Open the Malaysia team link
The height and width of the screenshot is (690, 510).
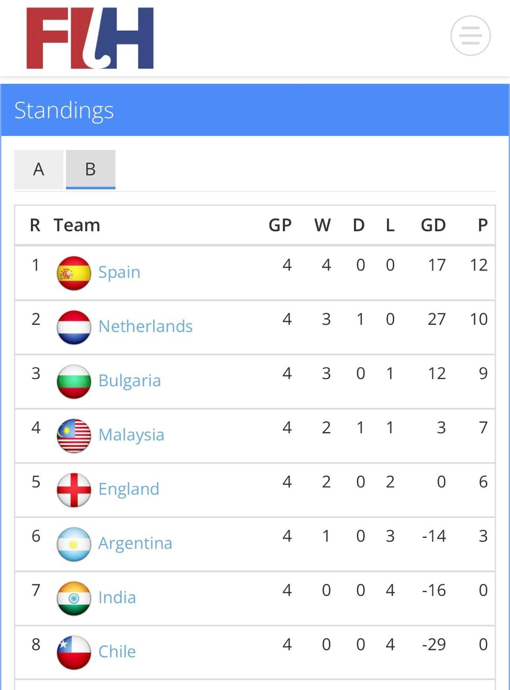coord(131,435)
